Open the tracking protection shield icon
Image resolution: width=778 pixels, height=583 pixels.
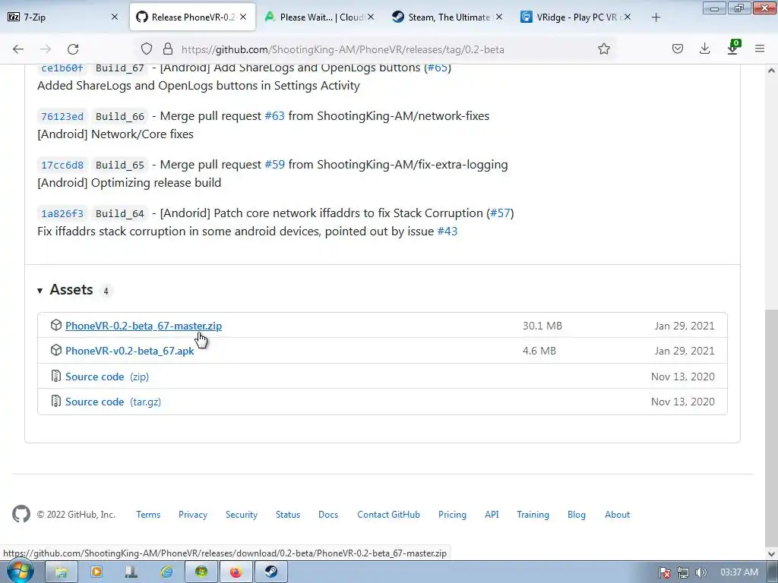pos(147,49)
